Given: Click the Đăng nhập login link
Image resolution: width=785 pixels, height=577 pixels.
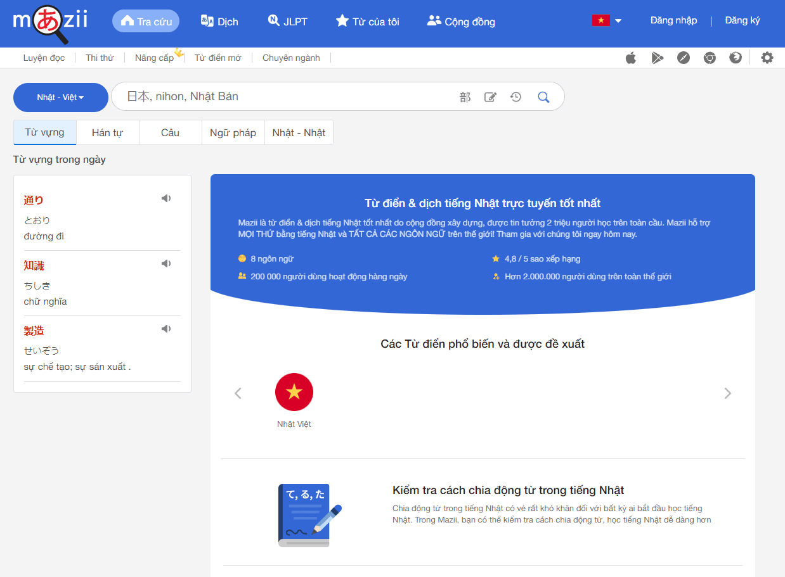Looking at the screenshot, I should (x=673, y=20).
